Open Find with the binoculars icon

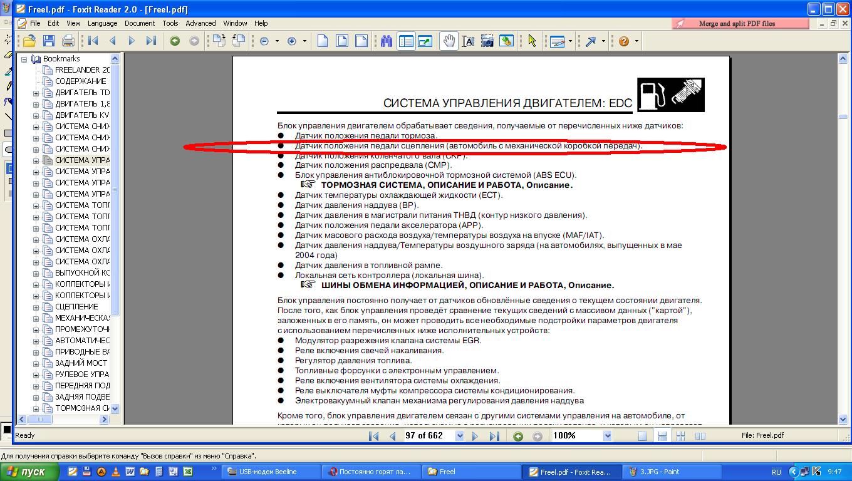[387, 41]
